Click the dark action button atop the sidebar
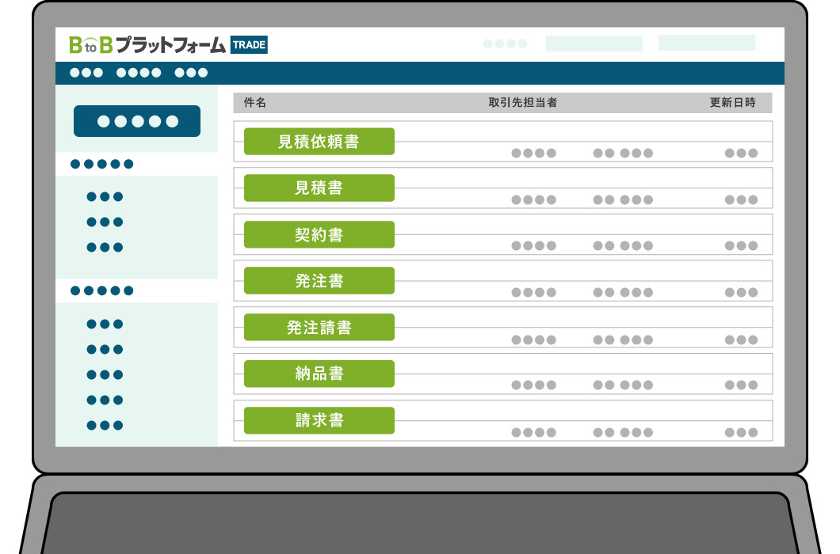The width and height of the screenshot is (840, 554). (x=136, y=120)
